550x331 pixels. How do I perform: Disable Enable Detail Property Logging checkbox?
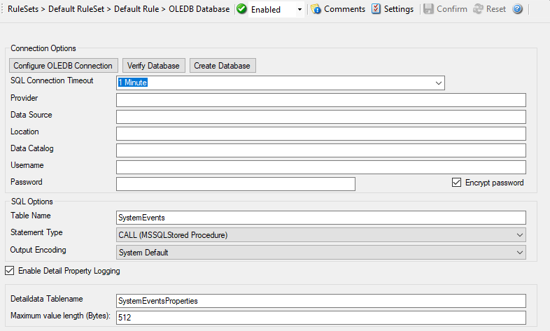click(x=10, y=270)
